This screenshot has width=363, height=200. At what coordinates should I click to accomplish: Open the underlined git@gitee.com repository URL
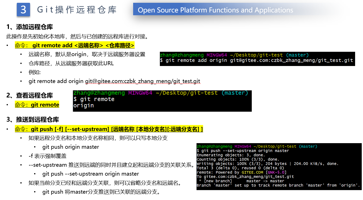click(143, 81)
